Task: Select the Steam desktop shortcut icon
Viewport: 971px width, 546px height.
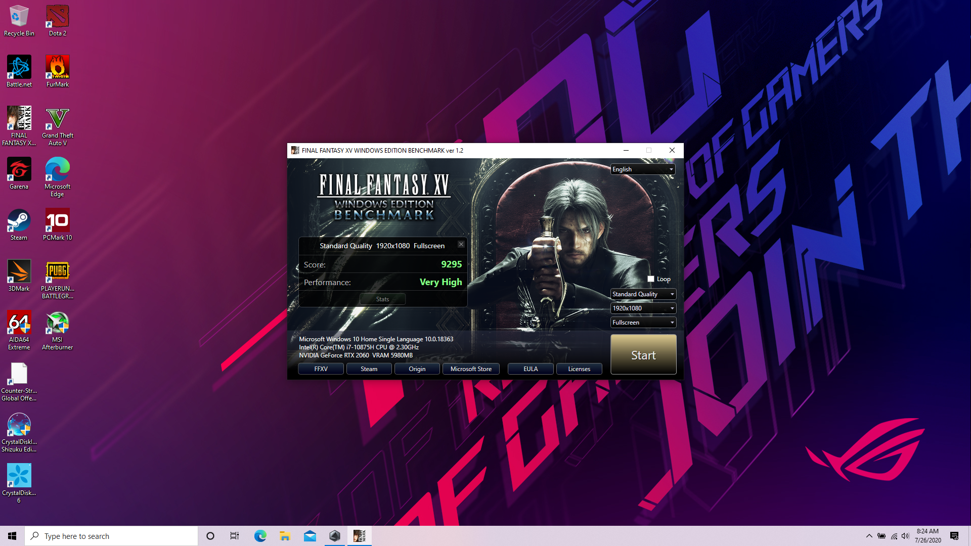Action: tap(19, 225)
